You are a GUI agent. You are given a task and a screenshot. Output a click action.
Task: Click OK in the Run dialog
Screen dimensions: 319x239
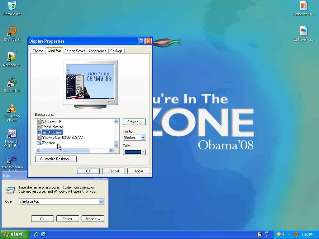click(x=42, y=219)
